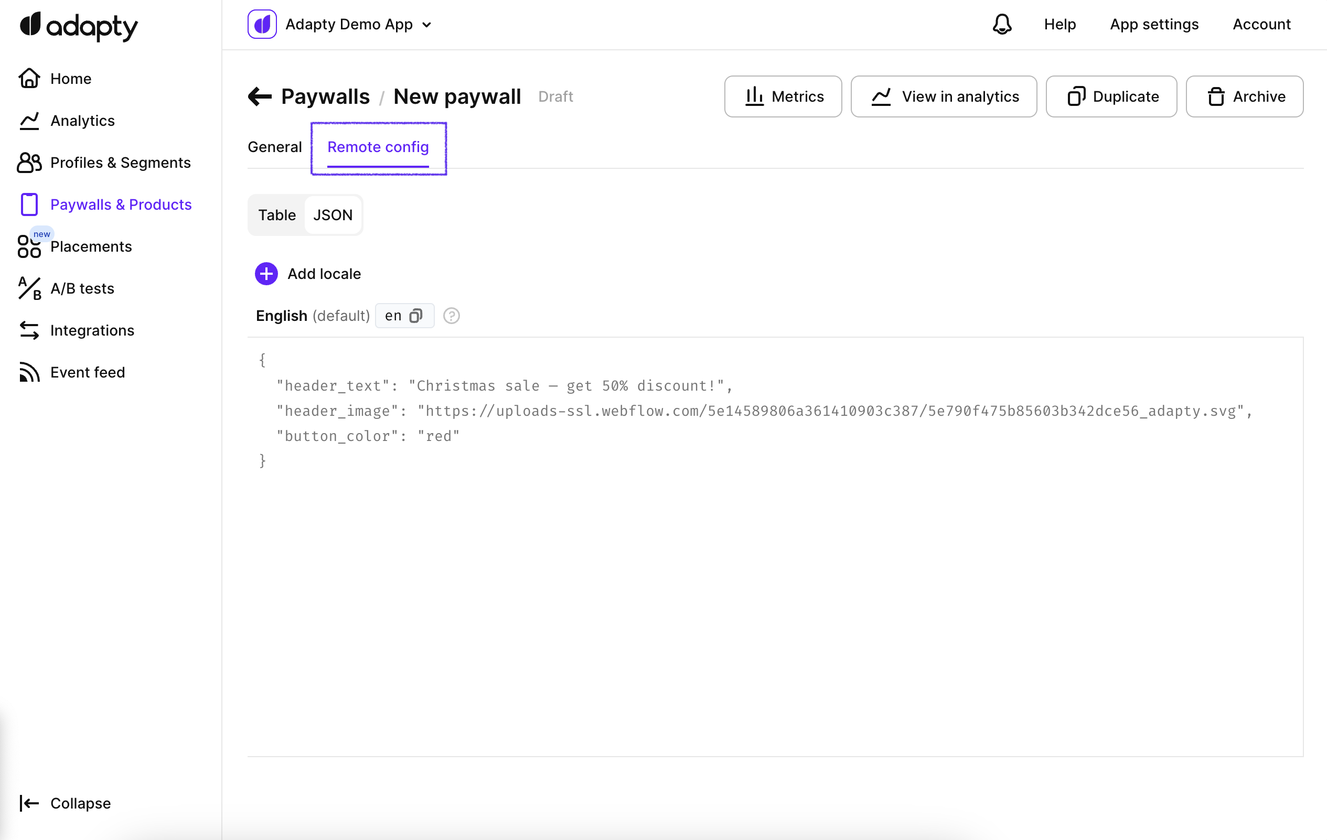Image resolution: width=1327 pixels, height=840 pixels.
Task: Switch the config view to JSON
Action: (x=333, y=215)
